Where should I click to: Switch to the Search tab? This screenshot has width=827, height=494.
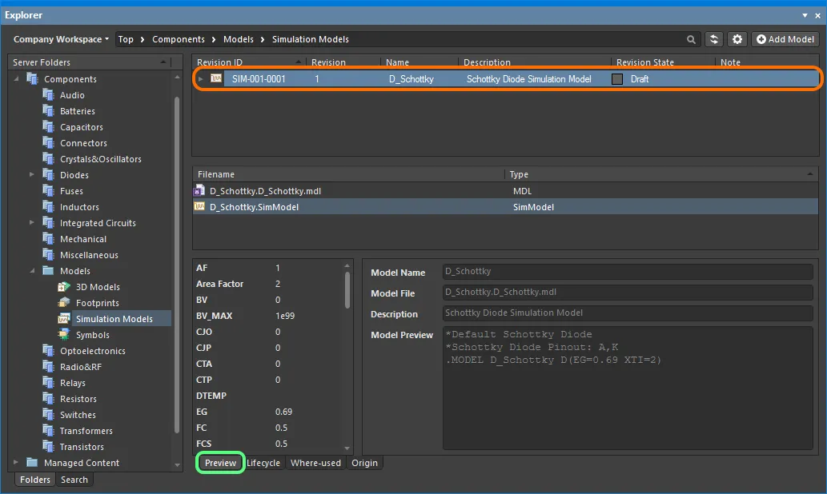coord(74,480)
